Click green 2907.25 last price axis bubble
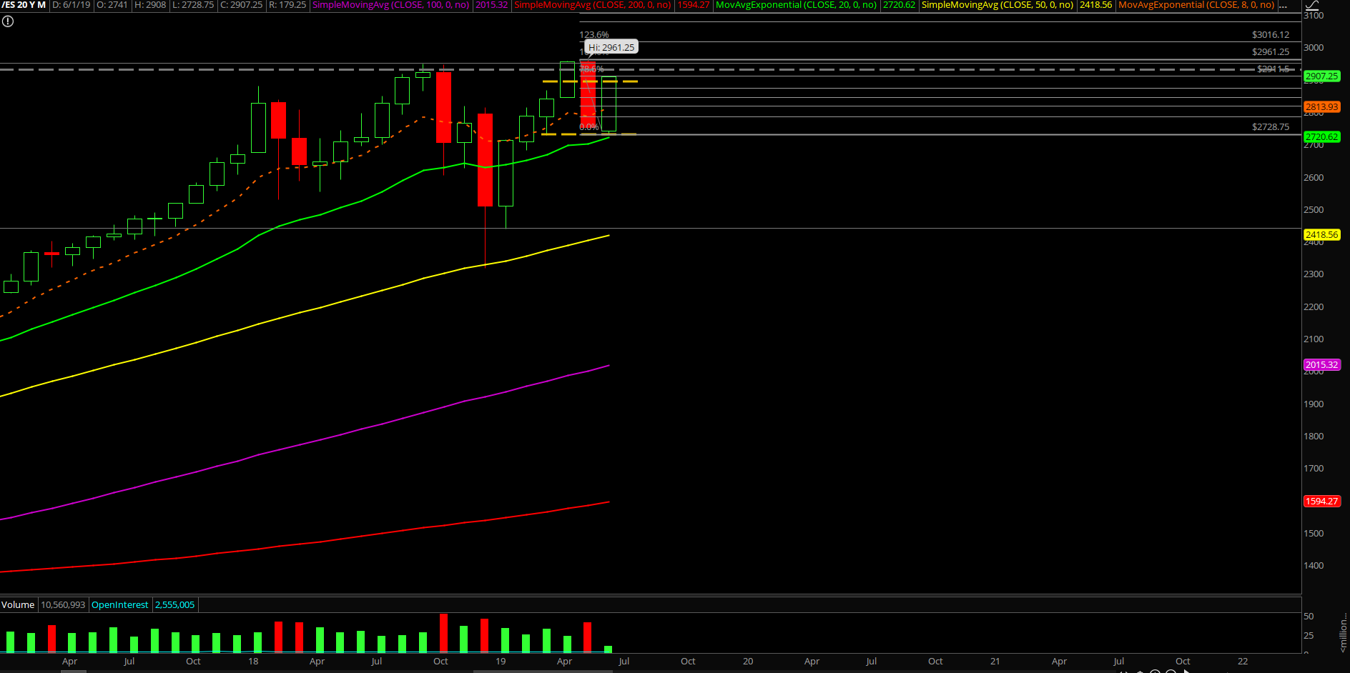 1322,76
